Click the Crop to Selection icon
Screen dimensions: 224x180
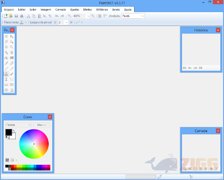pos(45,16)
